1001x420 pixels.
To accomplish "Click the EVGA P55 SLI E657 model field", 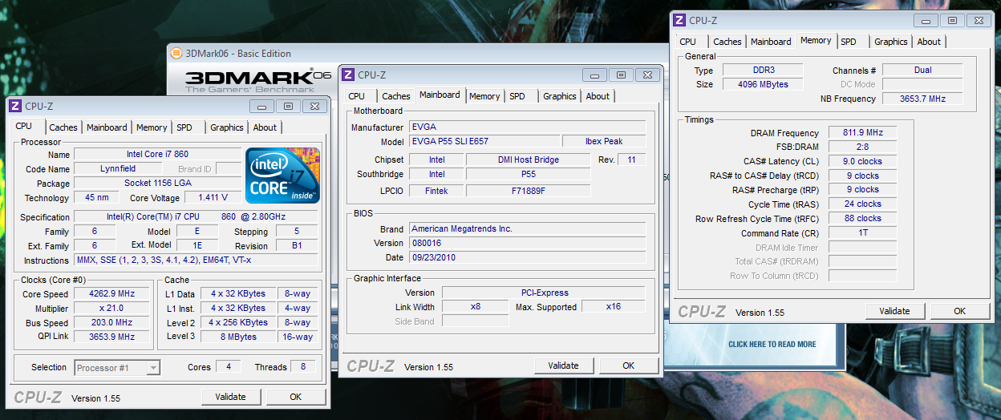I will click(x=483, y=141).
